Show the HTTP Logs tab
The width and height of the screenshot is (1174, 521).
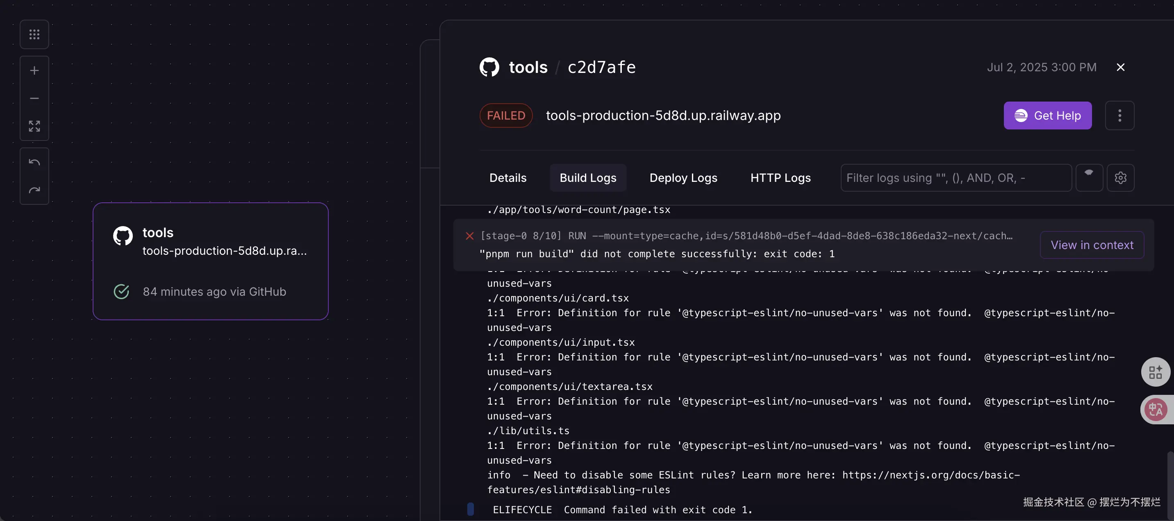(780, 178)
